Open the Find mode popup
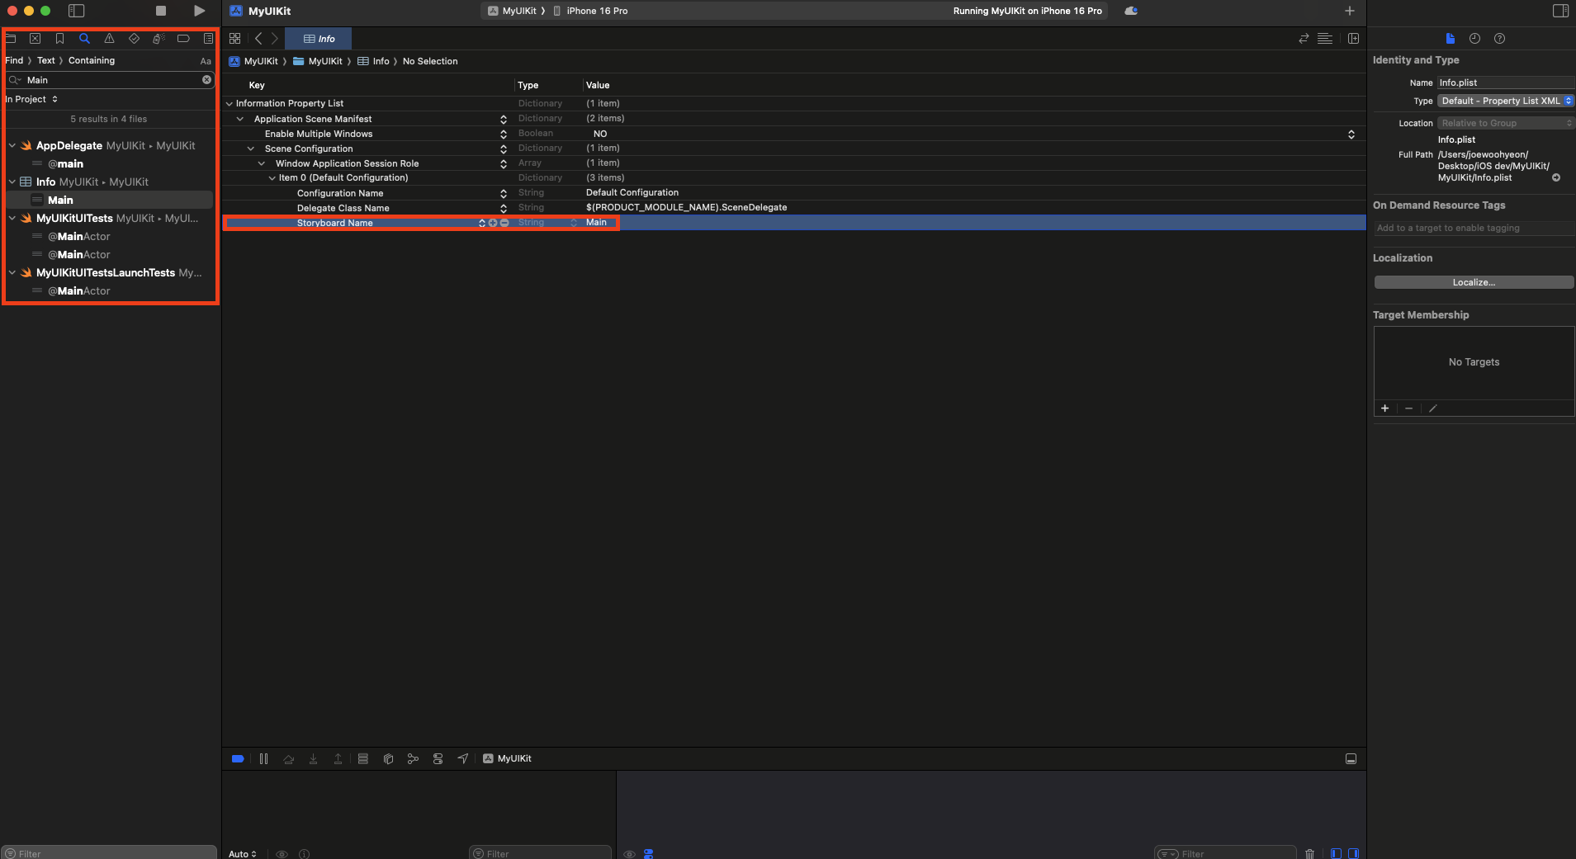Viewport: 1576px width, 859px height. click(x=14, y=61)
